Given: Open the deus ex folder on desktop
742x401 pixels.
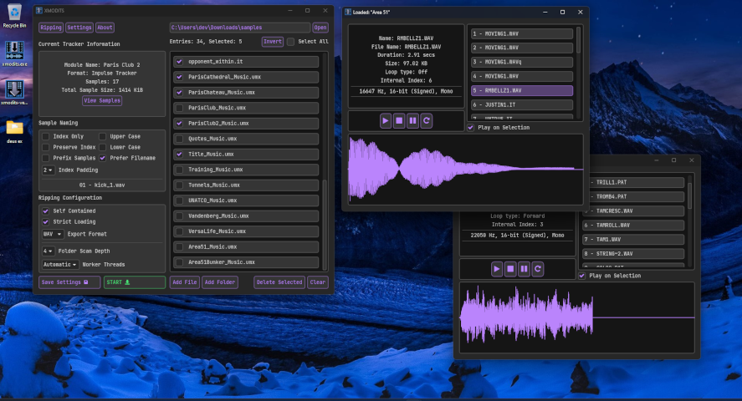Looking at the screenshot, I should click(14, 129).
